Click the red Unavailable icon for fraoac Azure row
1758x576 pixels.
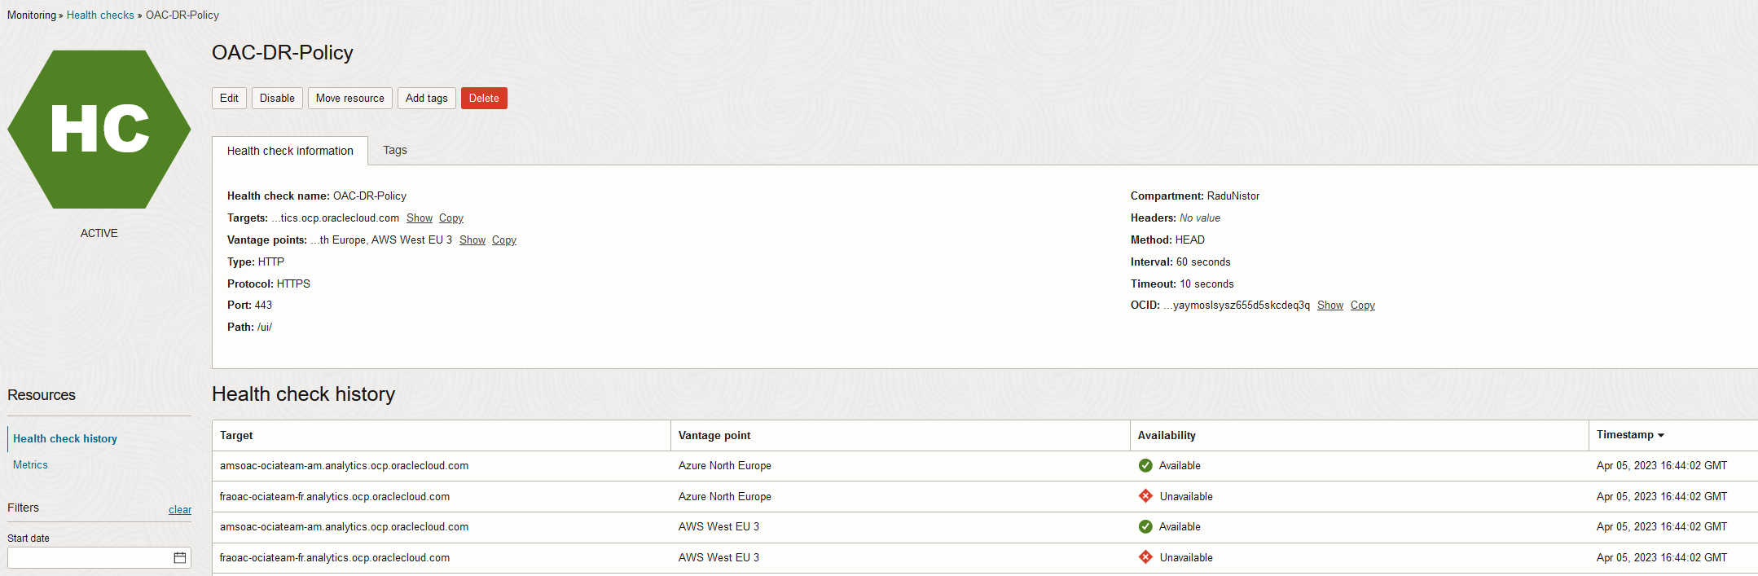tap(1145, 496)
